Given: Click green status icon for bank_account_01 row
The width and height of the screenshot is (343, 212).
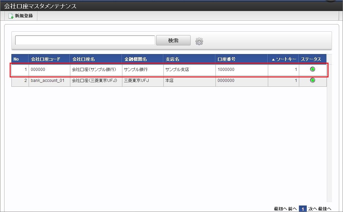Looking at the screenshot, I should (313, 80).
